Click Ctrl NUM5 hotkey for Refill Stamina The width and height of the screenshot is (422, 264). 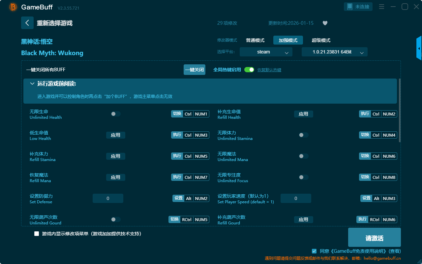coord(190,156)
